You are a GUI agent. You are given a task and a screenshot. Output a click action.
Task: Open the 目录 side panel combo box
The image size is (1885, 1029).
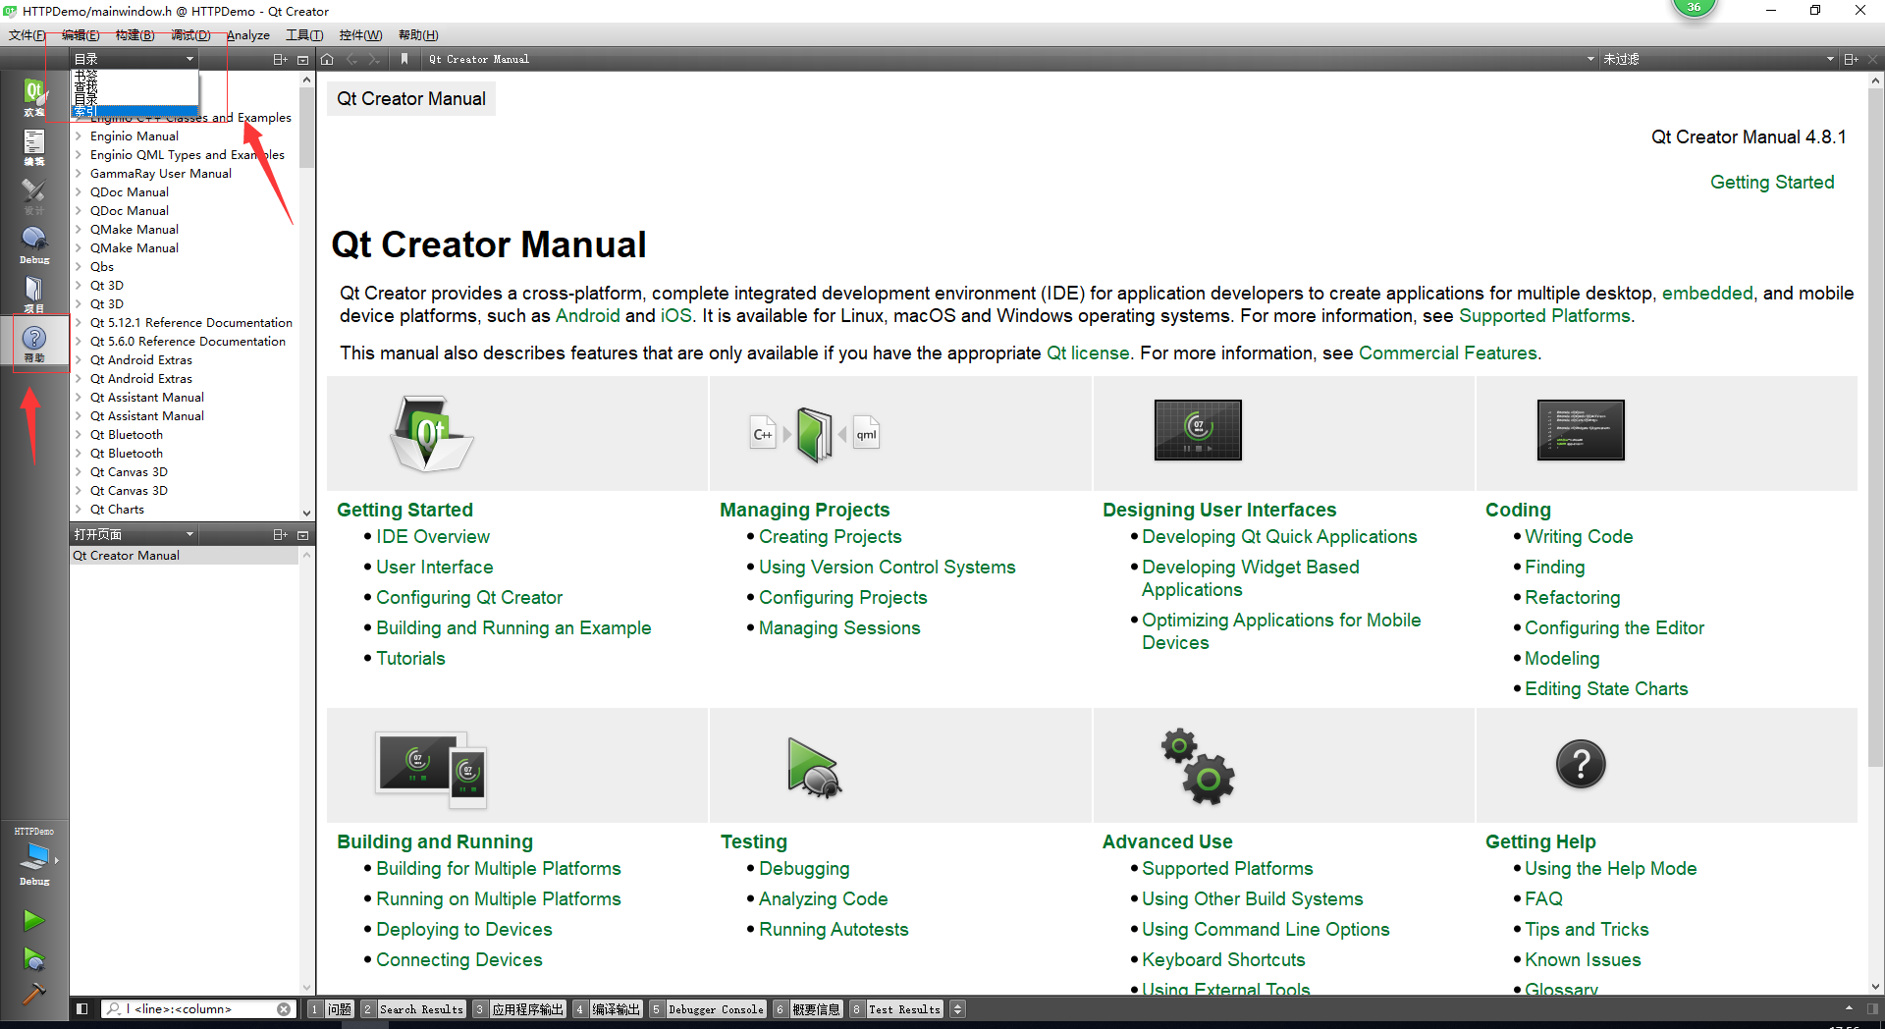(135, 59)
